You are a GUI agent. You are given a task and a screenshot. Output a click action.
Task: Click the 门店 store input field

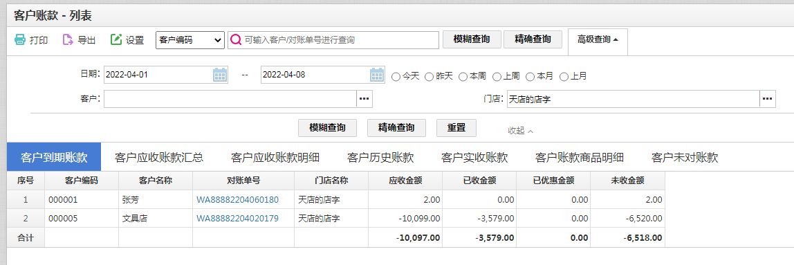click(x=634, y=99)
